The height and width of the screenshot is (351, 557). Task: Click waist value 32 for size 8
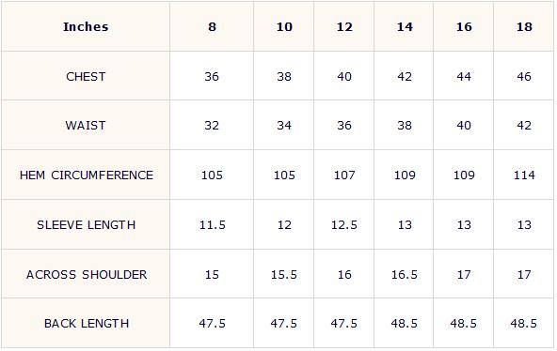[212, 126]
